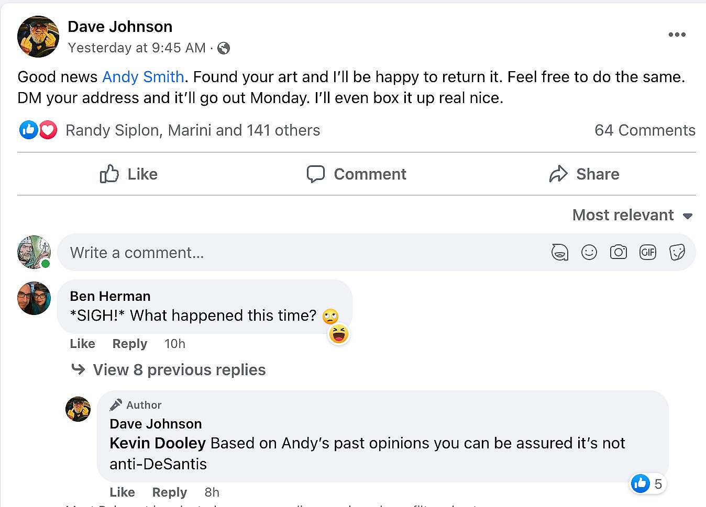Open the Most relevant sort dropdown
706x507 pixels.
tap(632, 215)
